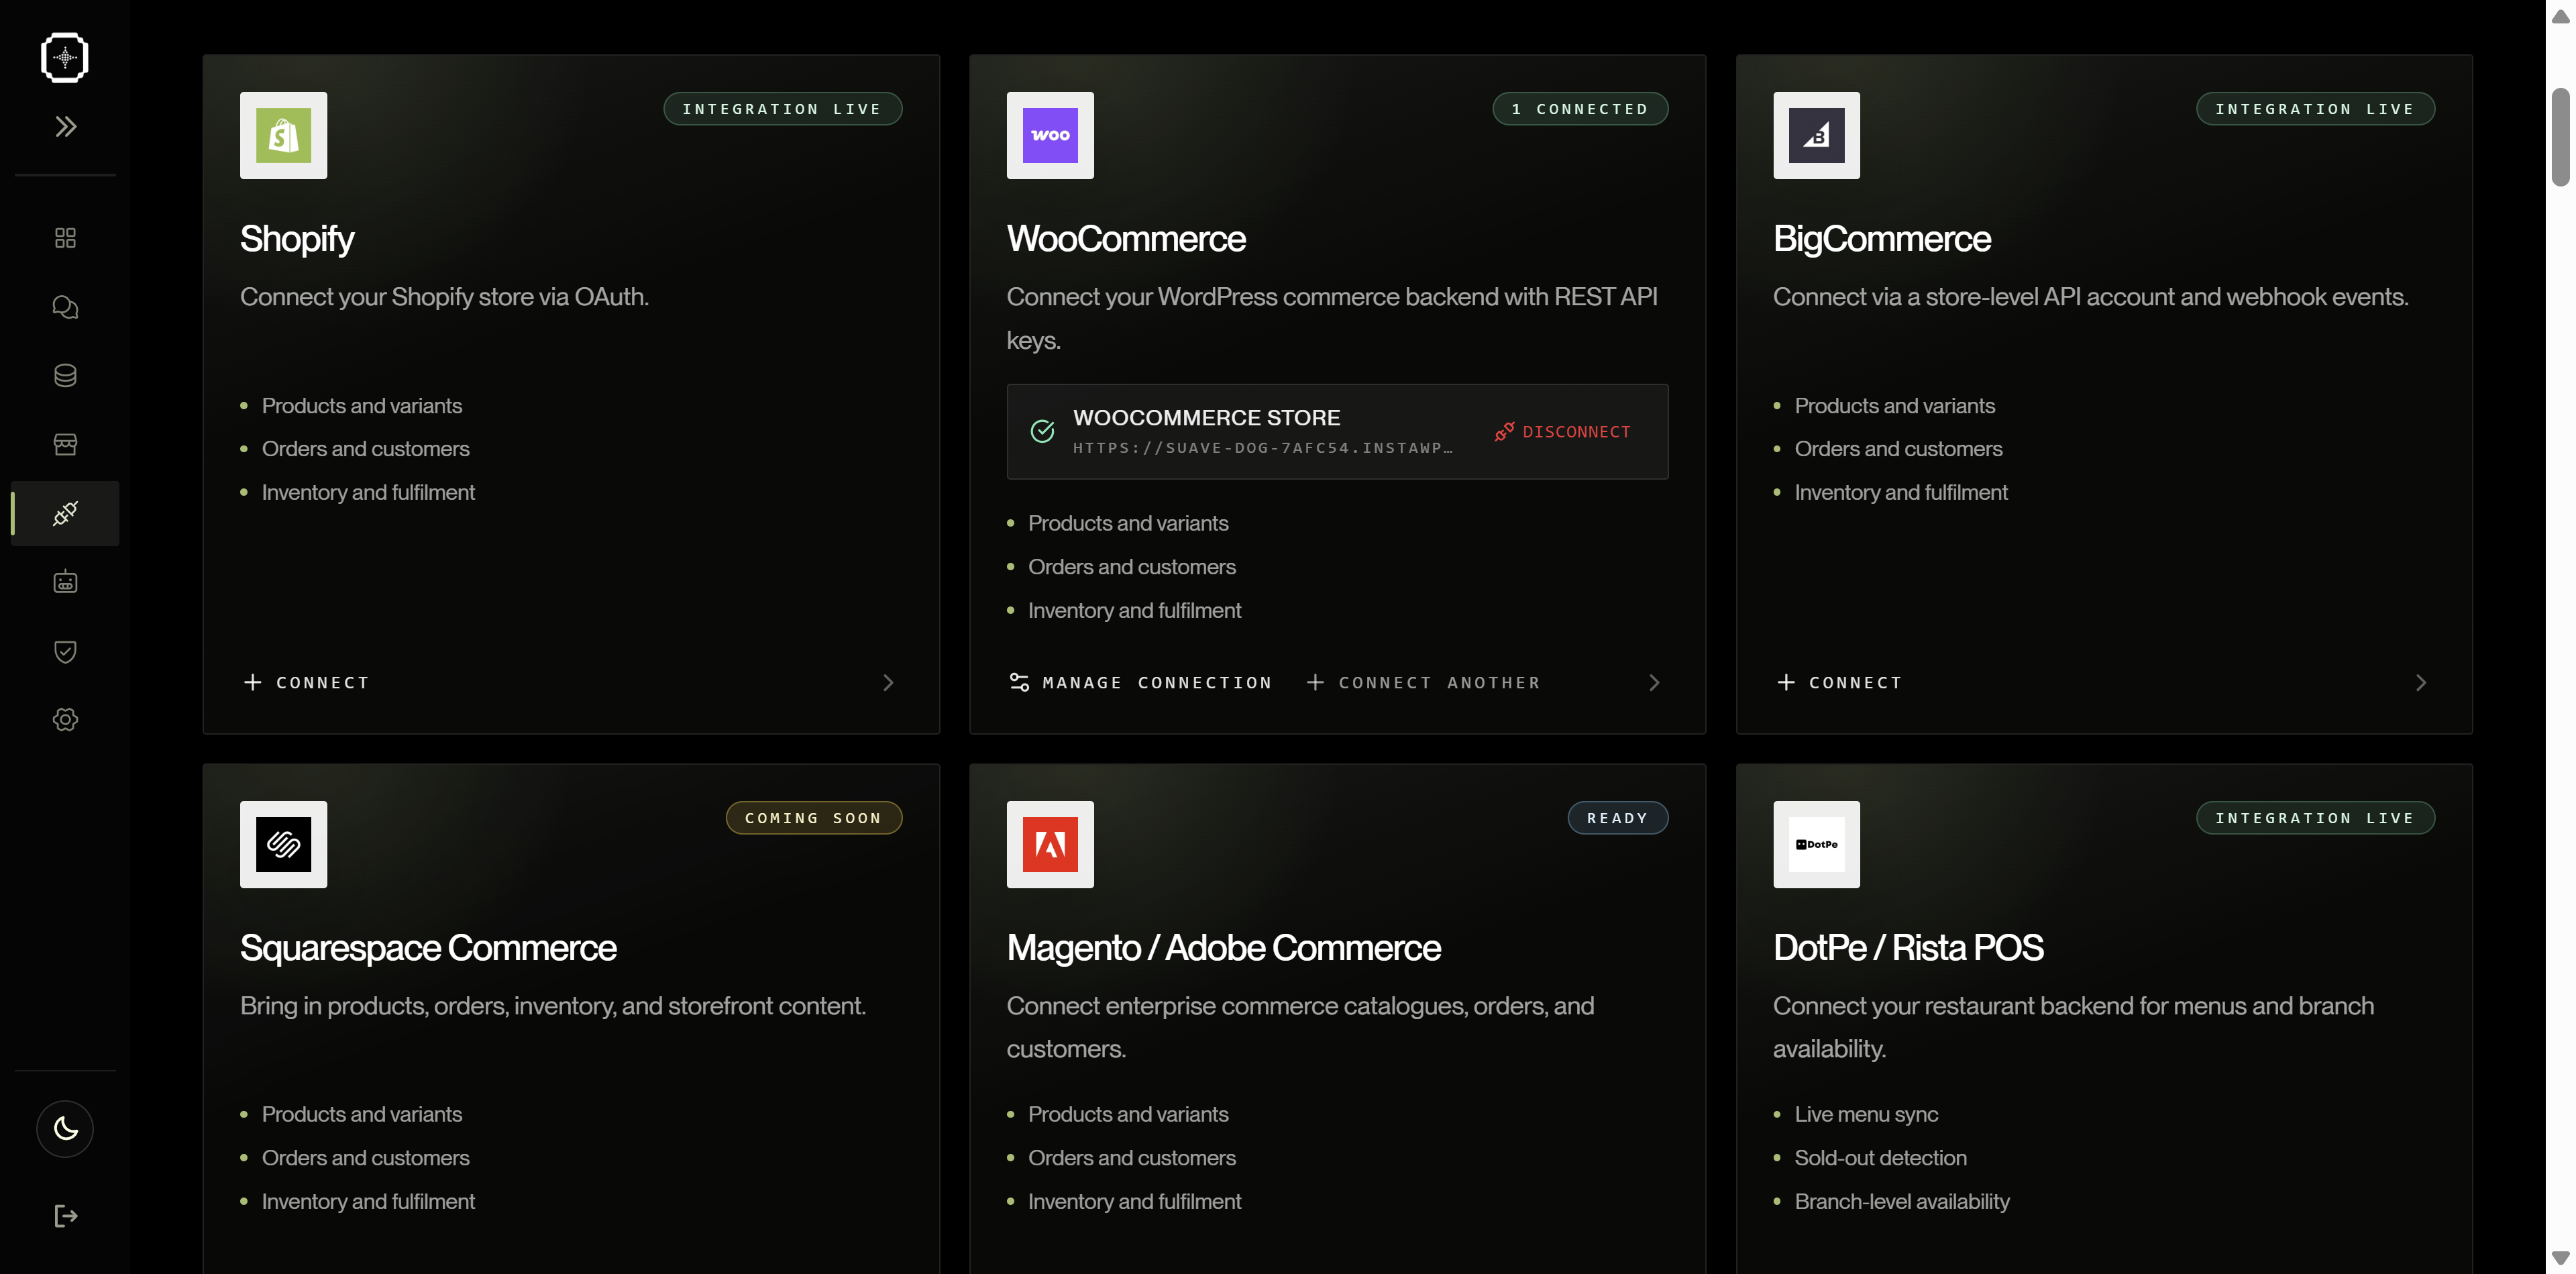Click the green check icon beside WooCommerce Store
2576x1274 pixels.
click(1042, 431)
